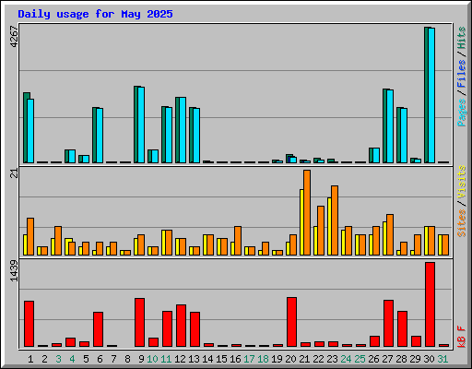
Task: Click the red bar for day 1
Action: [29, 324]
